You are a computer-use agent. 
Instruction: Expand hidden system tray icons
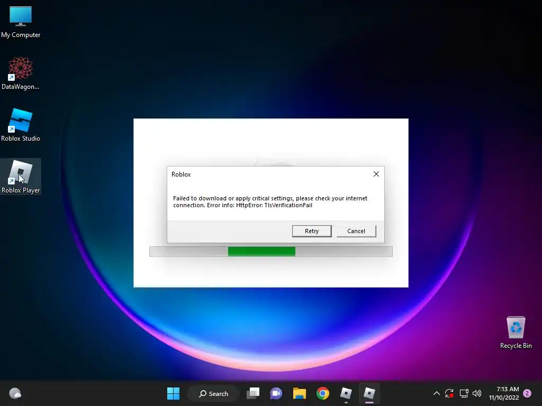436,393
